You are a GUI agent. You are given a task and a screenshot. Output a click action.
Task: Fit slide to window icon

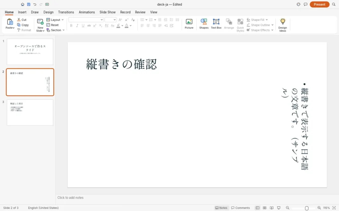[334, 208]
